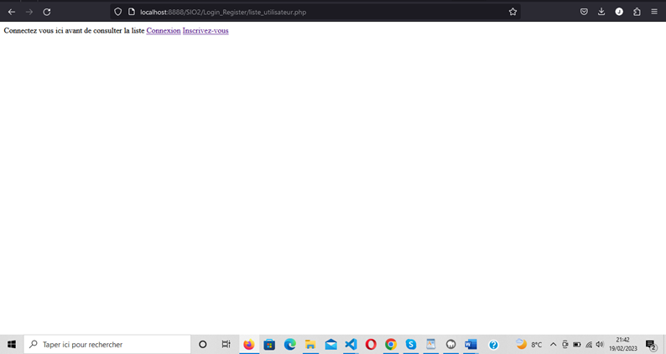Open the clock showing 21:42
This screenshot has width=666, height=354.
pos(623,344)
